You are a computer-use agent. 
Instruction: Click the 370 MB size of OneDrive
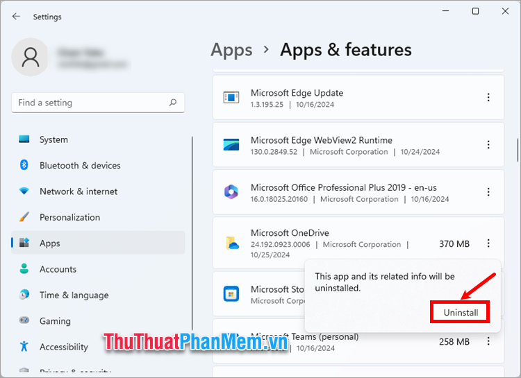454,244
